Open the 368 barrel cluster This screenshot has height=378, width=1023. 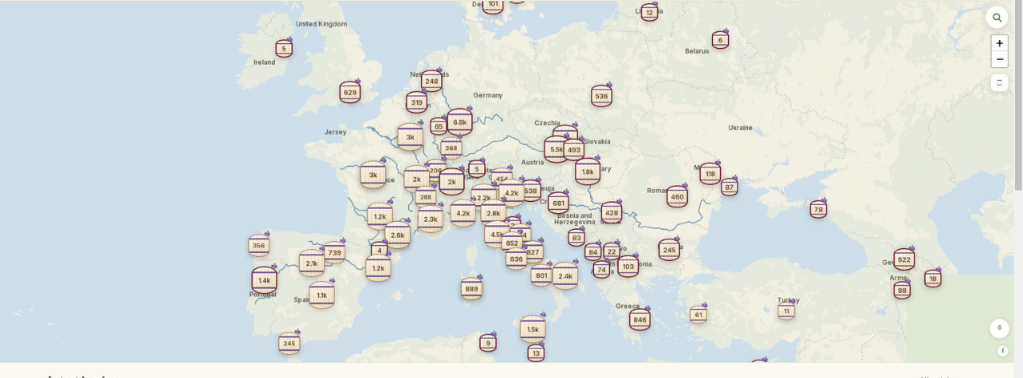[x=451, y=147]
